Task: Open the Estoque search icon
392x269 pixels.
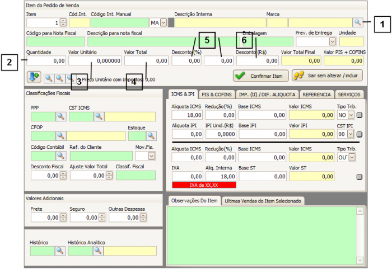Action: click(x=151, y=136)
